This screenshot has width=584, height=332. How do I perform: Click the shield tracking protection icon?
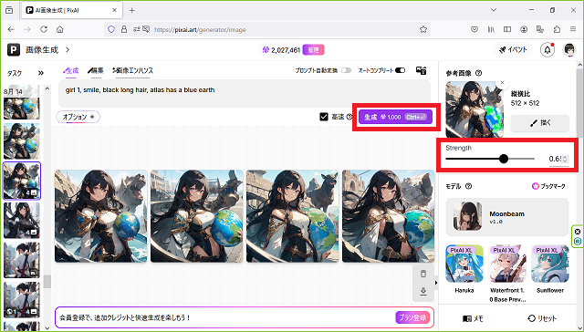111,29
